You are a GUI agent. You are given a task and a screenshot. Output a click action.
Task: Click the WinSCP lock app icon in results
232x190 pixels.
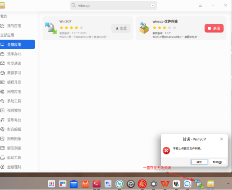[x=51, y=28]
